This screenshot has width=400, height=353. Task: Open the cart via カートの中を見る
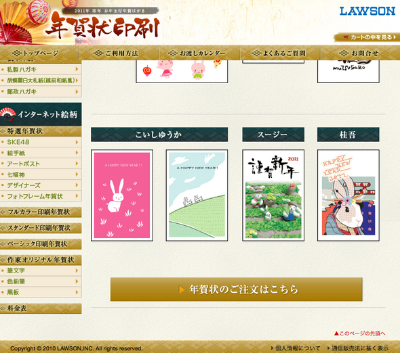click(367, 37)
